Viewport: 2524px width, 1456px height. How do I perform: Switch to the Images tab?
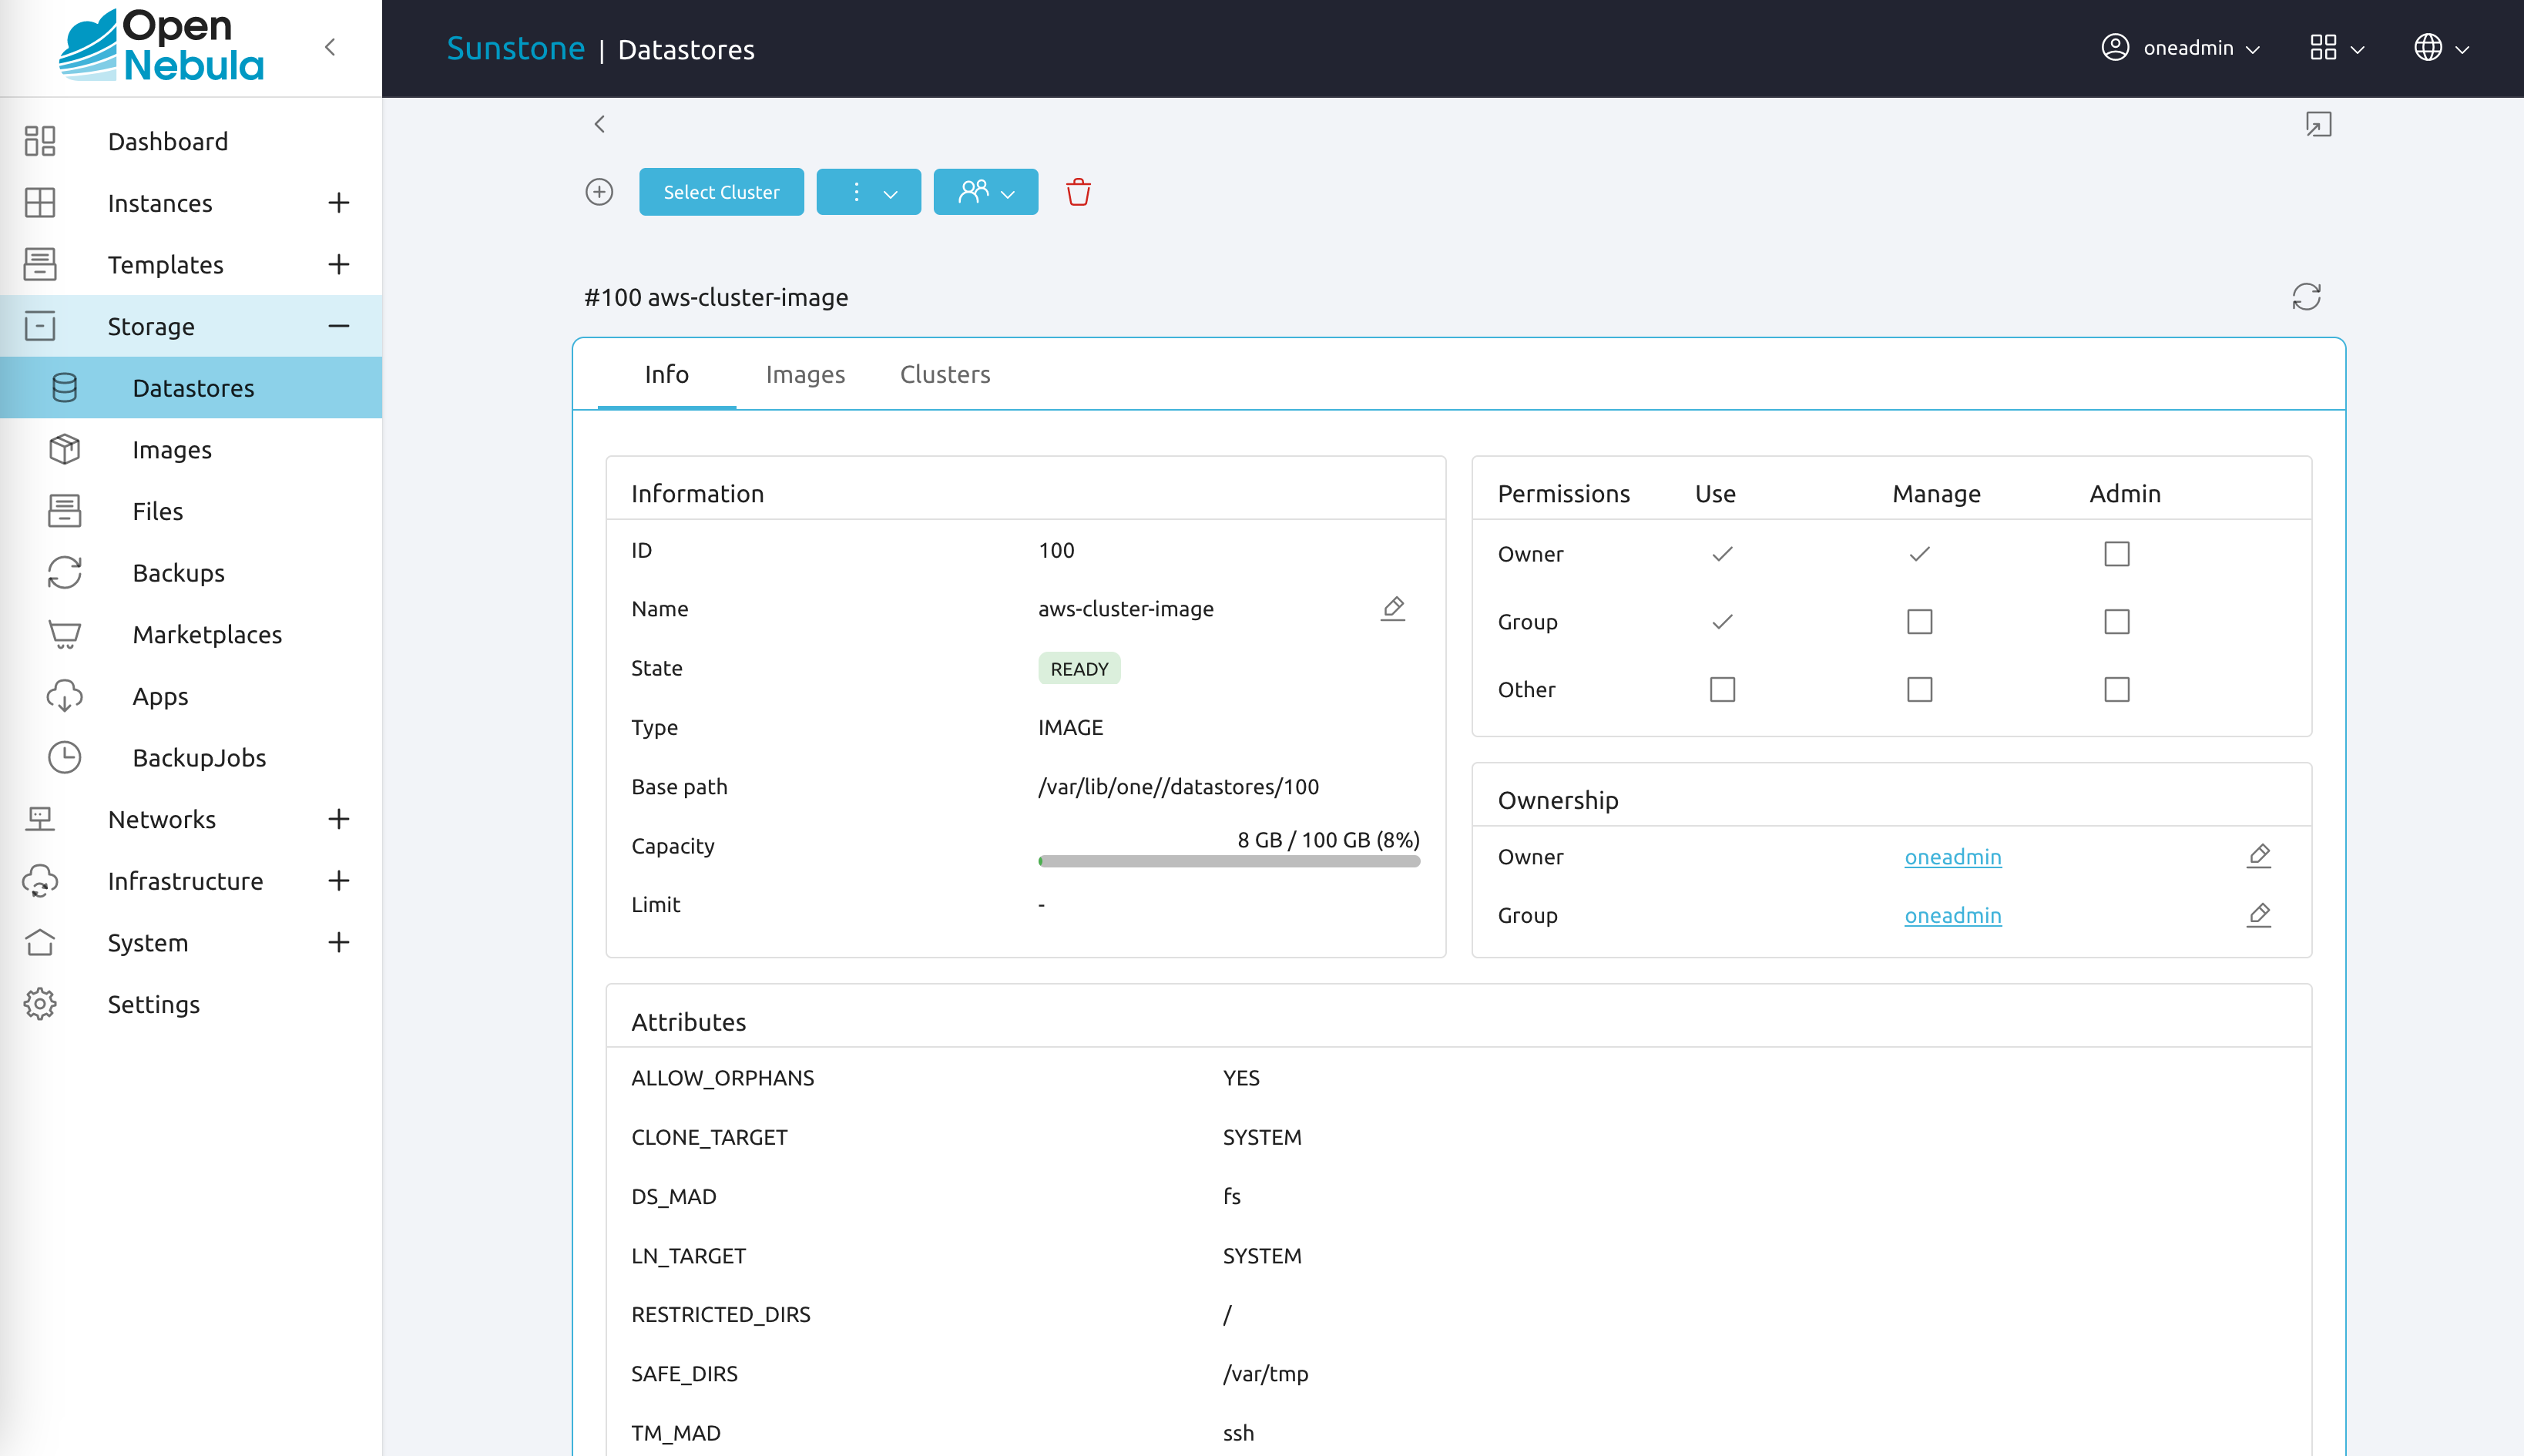(804, 373)
